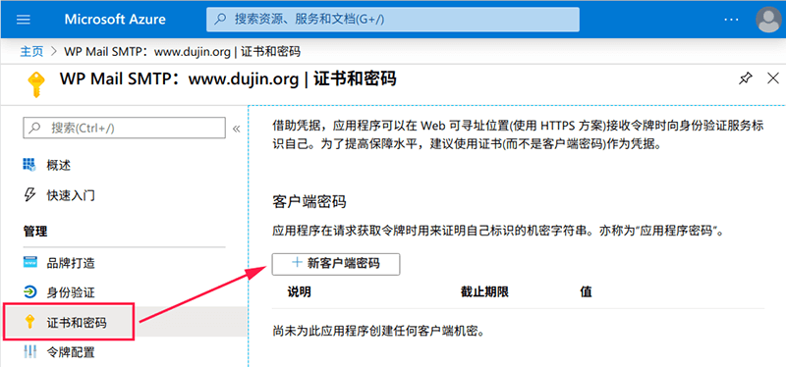Open the 概述 menu item
Viewport: 786px width, 367px height.
[59, 165]
